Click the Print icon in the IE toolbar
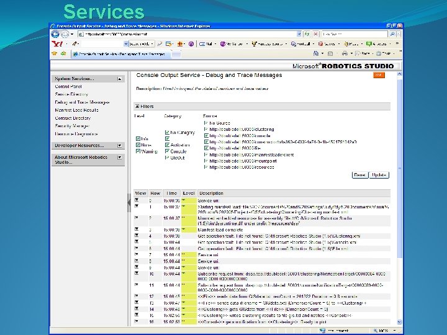The image size is (447, 335). coord(345,53)
